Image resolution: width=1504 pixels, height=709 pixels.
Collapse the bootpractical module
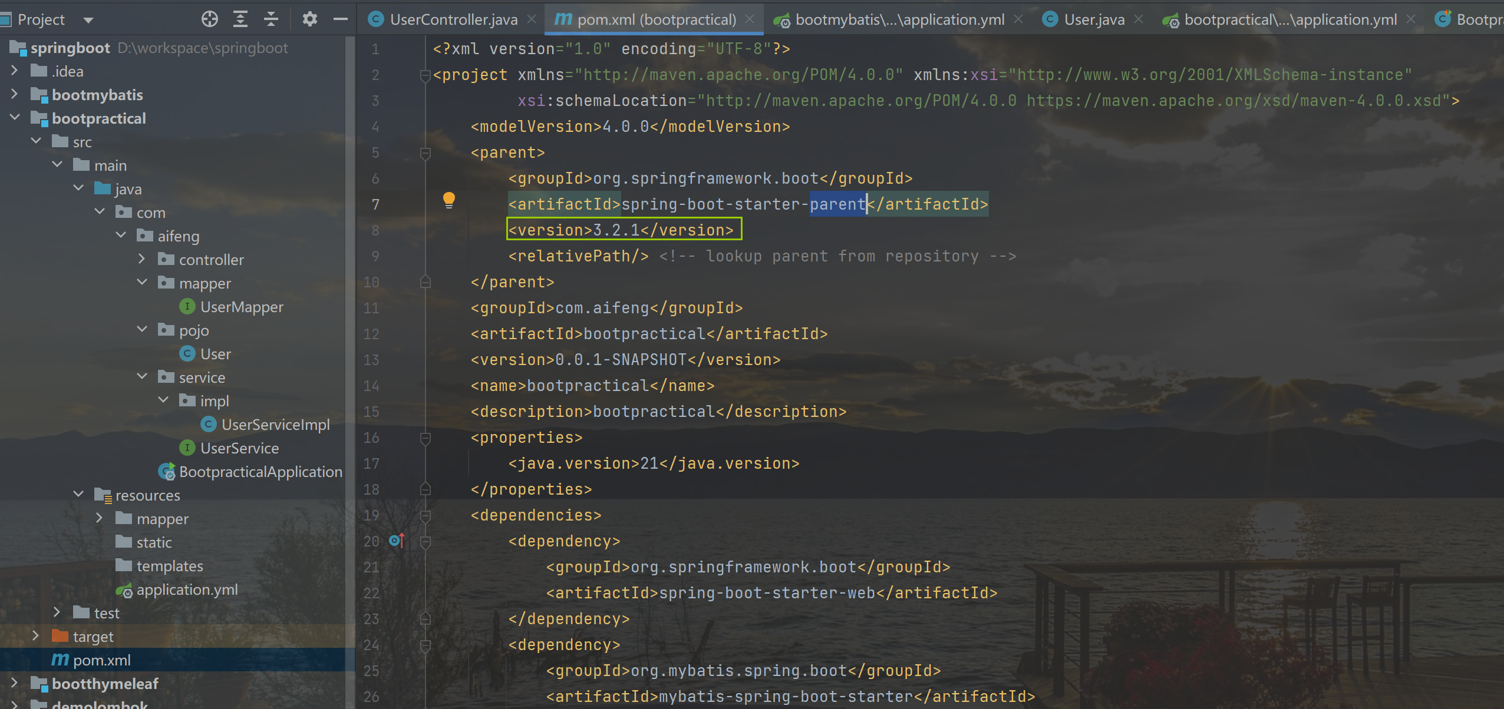click(15, 118)
